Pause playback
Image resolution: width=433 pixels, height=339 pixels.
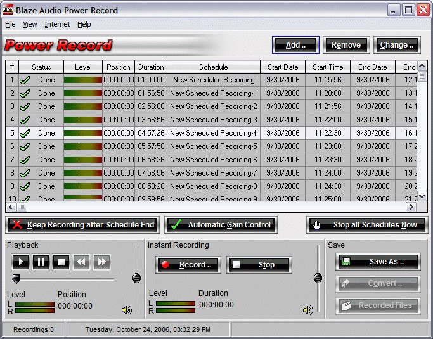pos(41,262)
